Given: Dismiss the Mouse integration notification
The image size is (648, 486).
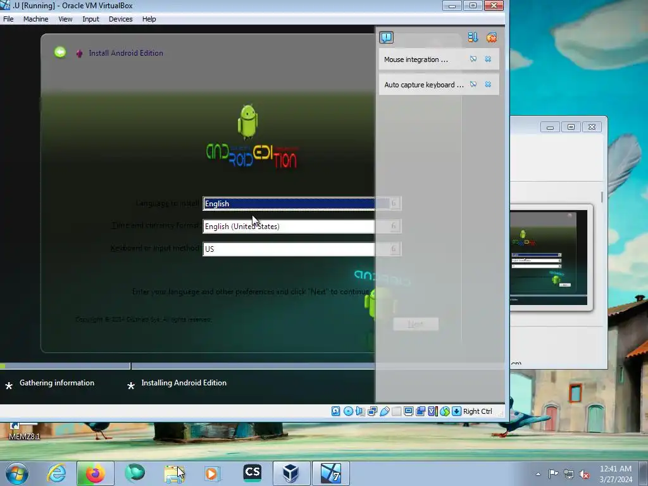Looking at the screenshot, I should click(x=488, y=59).
